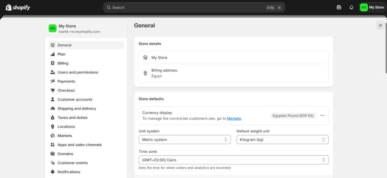This screenshot has height=178, width=387.
Task: Open Users and permissions settings
Action: click(x=86, y=72)
